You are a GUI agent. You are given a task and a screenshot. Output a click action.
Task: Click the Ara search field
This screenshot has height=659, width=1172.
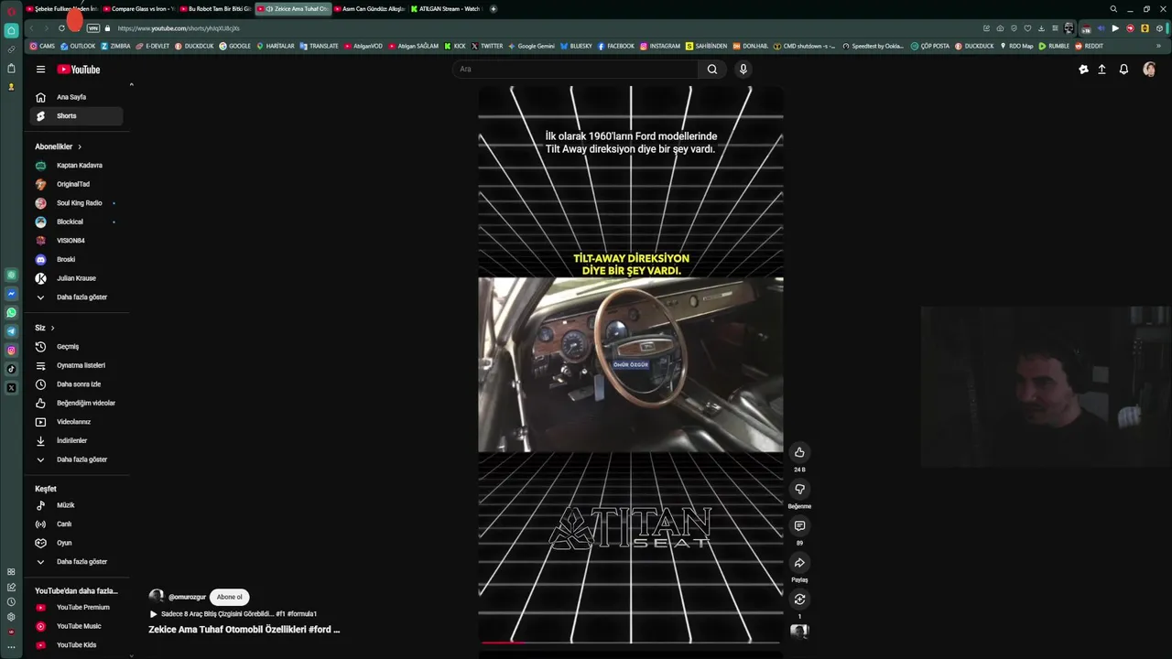pyautogui.click(x=575, y=70)
